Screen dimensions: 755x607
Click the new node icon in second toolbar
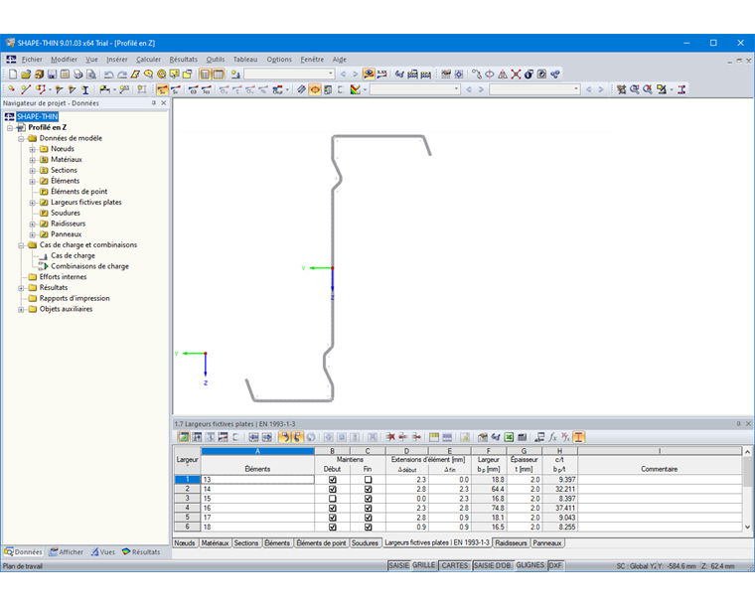(12, 89)
